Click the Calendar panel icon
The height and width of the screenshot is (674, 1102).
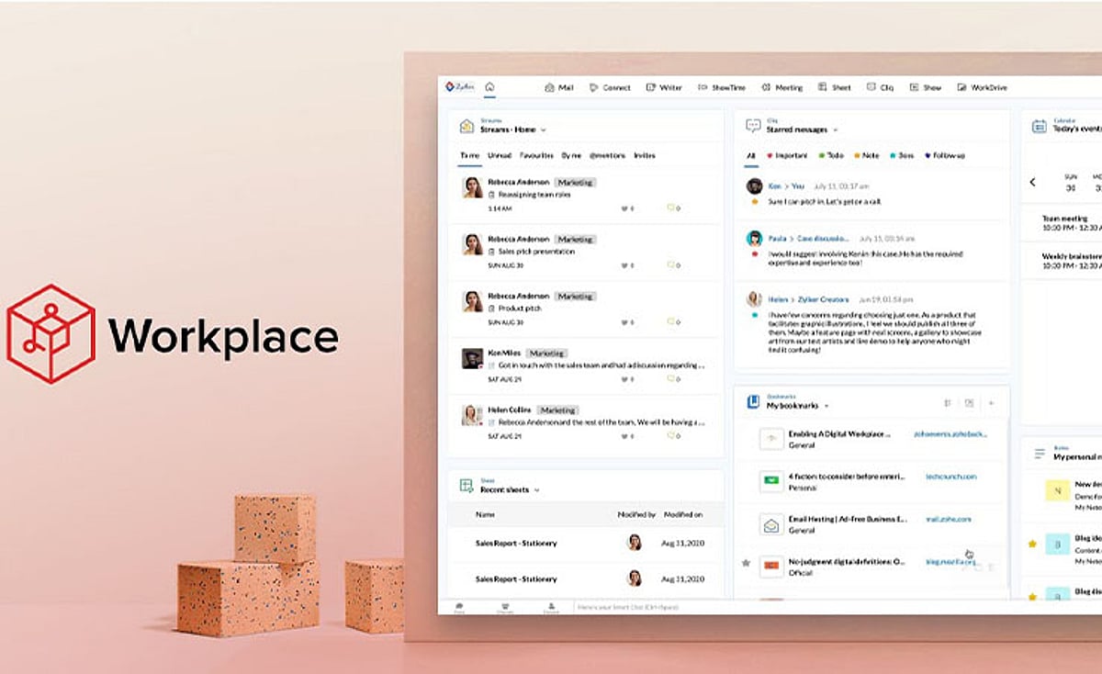point(1039,126)
